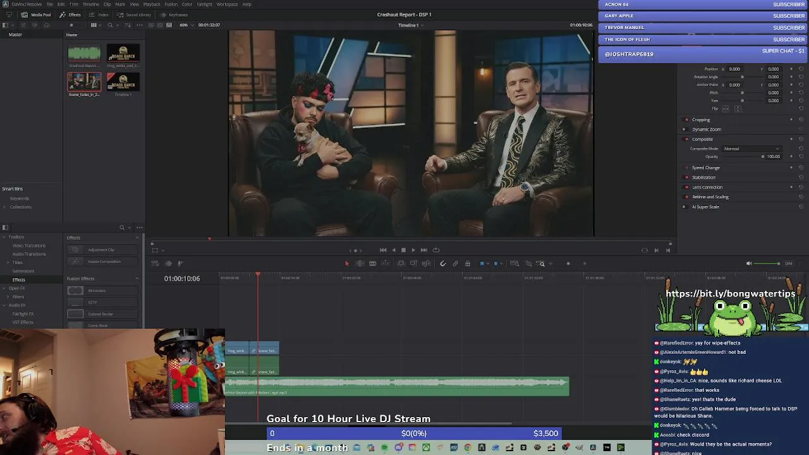Expand the Retime and Scaling section

click(710, 197)
